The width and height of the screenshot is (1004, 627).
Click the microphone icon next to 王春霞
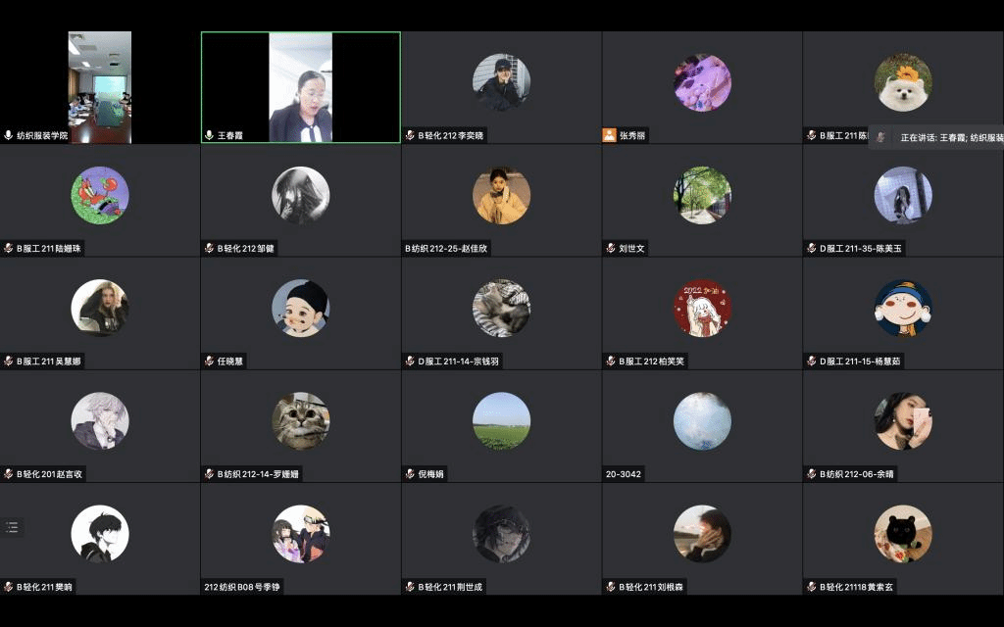(209, 135)
